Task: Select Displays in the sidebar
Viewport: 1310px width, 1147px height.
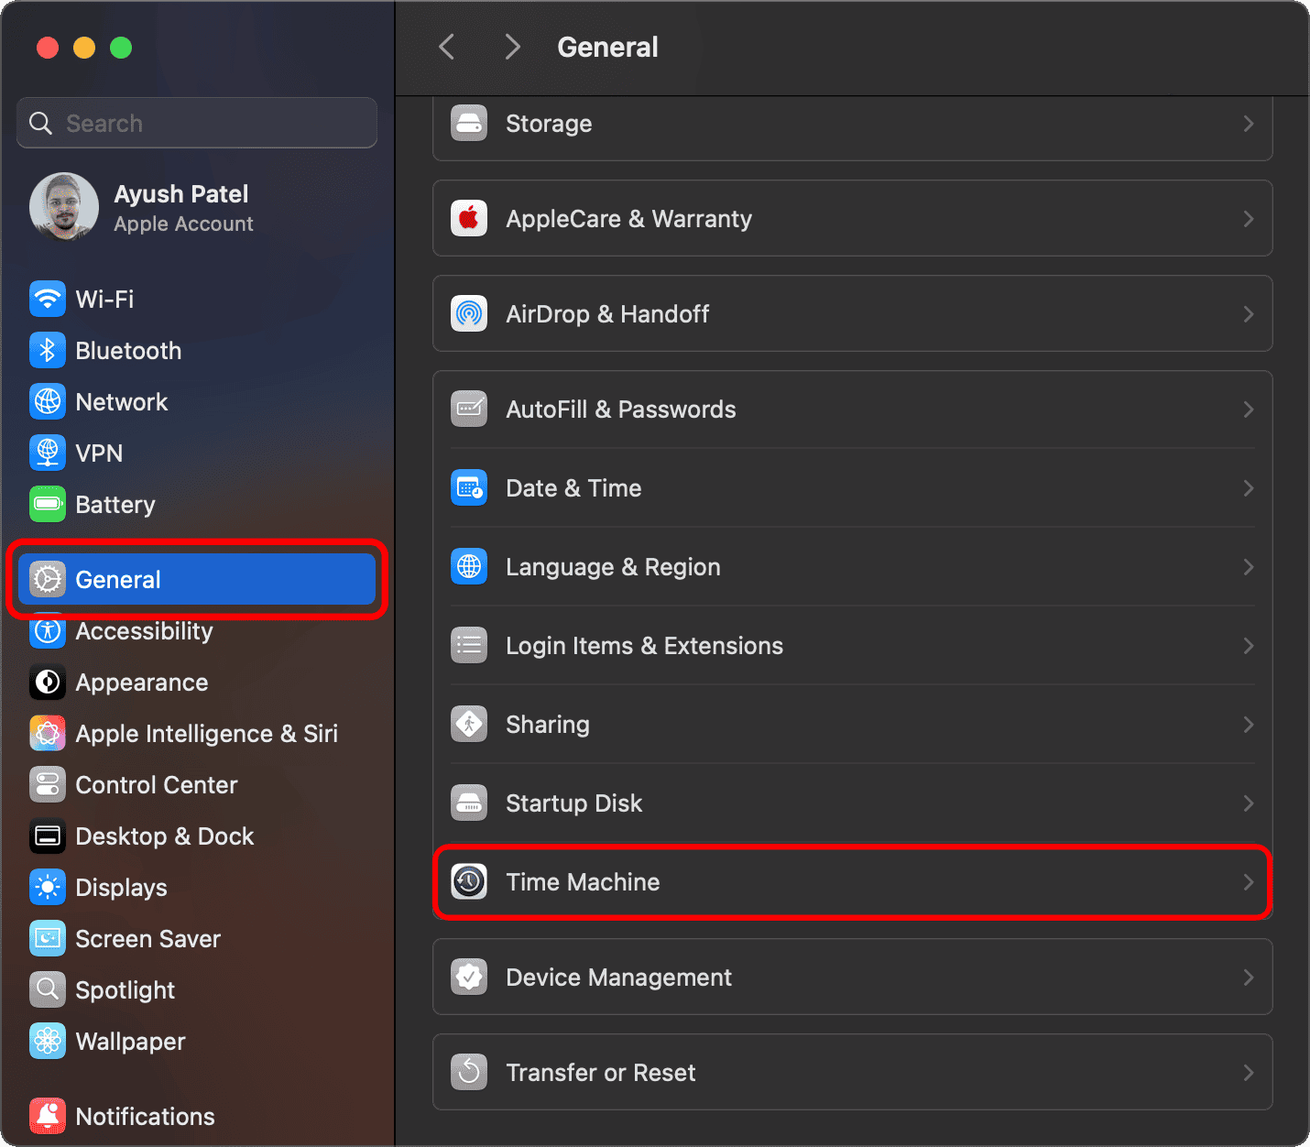Action: [121, 888]
